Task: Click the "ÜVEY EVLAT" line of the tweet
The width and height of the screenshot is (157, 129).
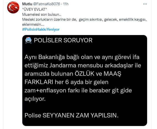Action: (34, 9)
